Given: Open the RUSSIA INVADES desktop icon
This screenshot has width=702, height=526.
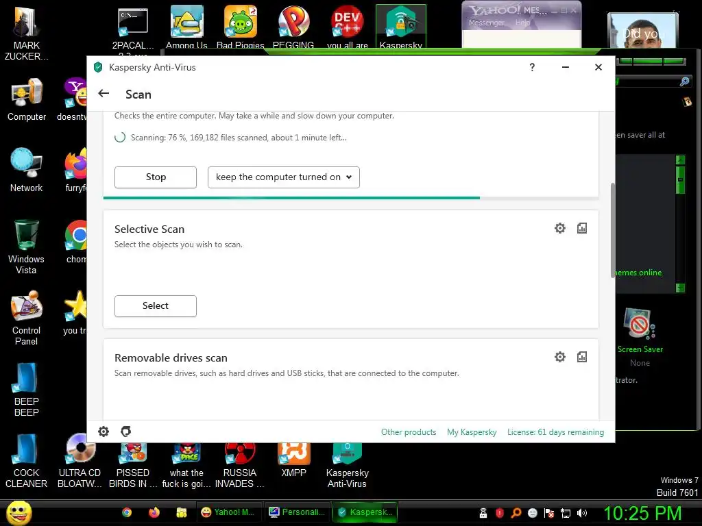Looking at the screenshot, I should (239, 464).
